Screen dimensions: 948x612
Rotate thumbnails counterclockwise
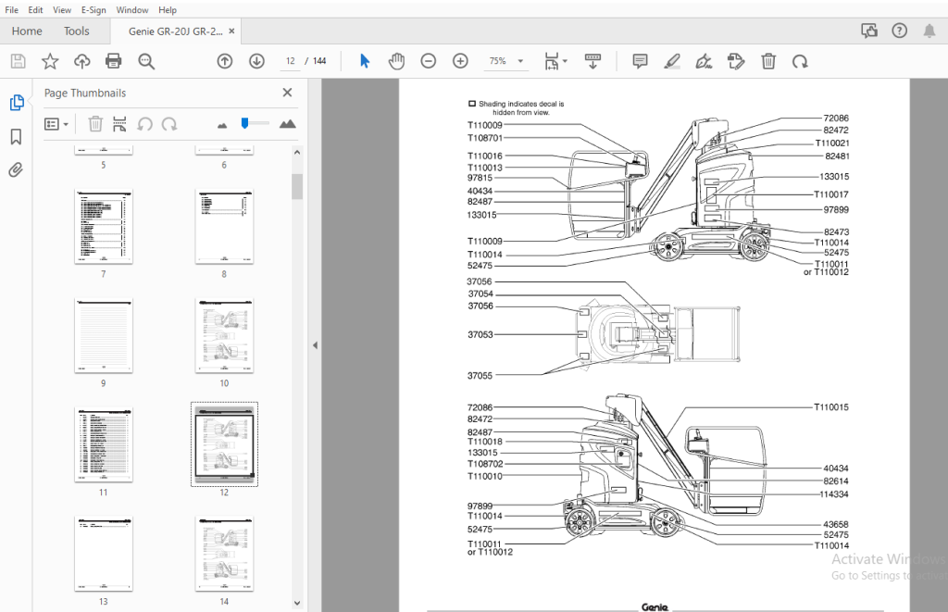tap(144, 124)
